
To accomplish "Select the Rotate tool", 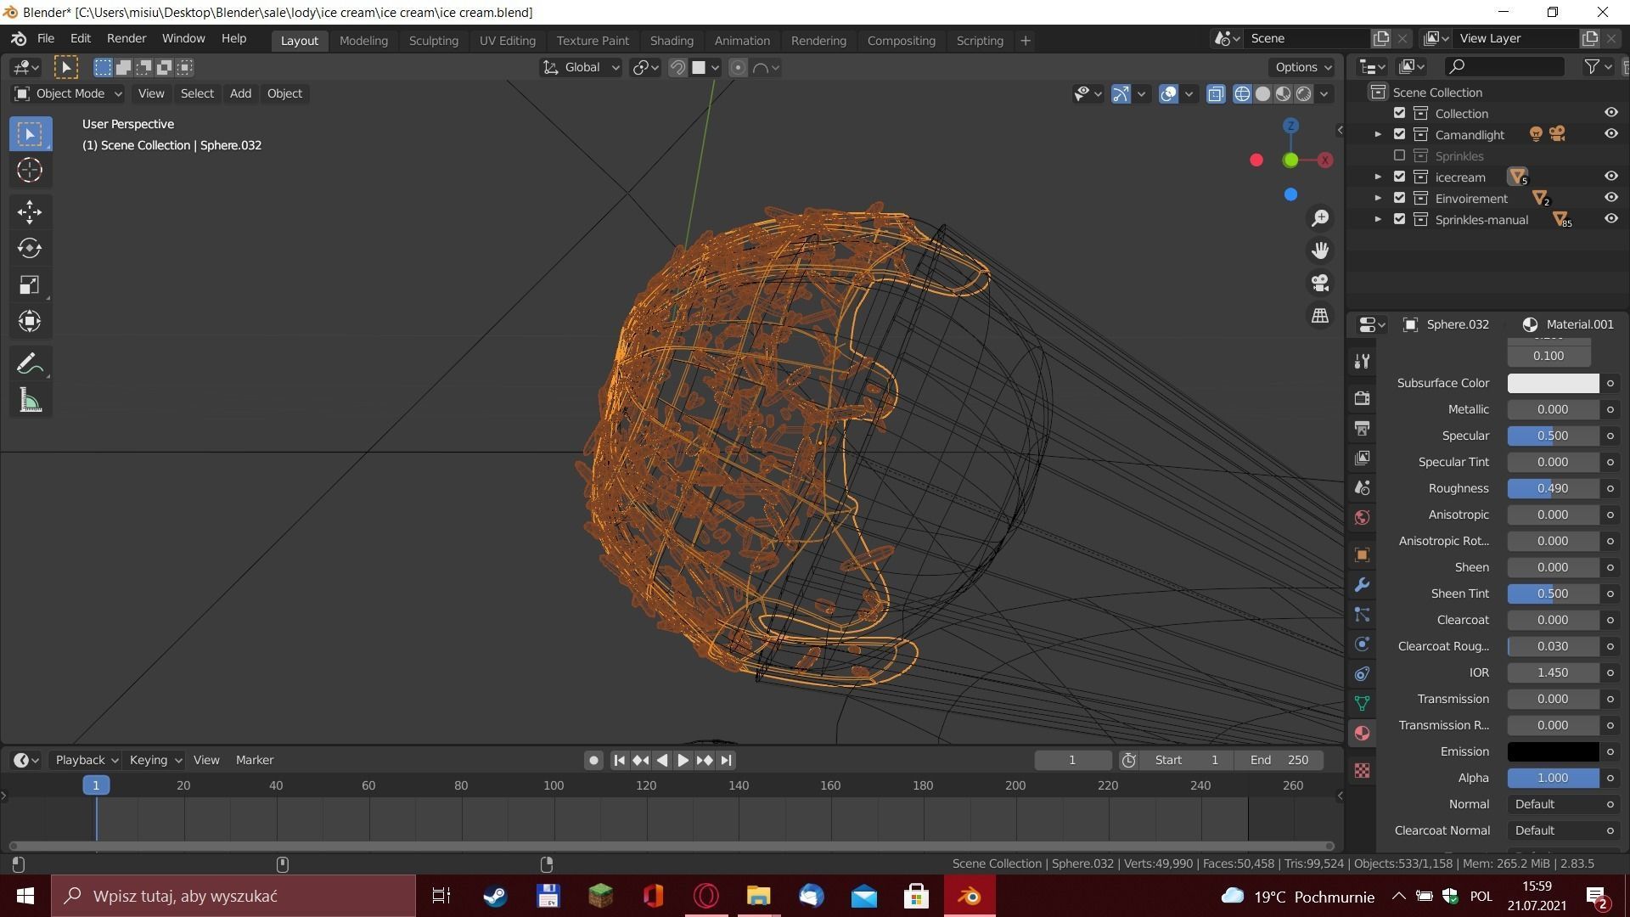I will 30,248.
